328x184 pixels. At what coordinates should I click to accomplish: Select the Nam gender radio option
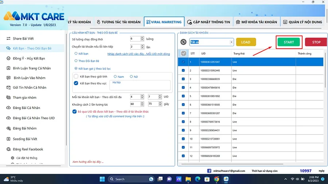click(x=116, y=76)
